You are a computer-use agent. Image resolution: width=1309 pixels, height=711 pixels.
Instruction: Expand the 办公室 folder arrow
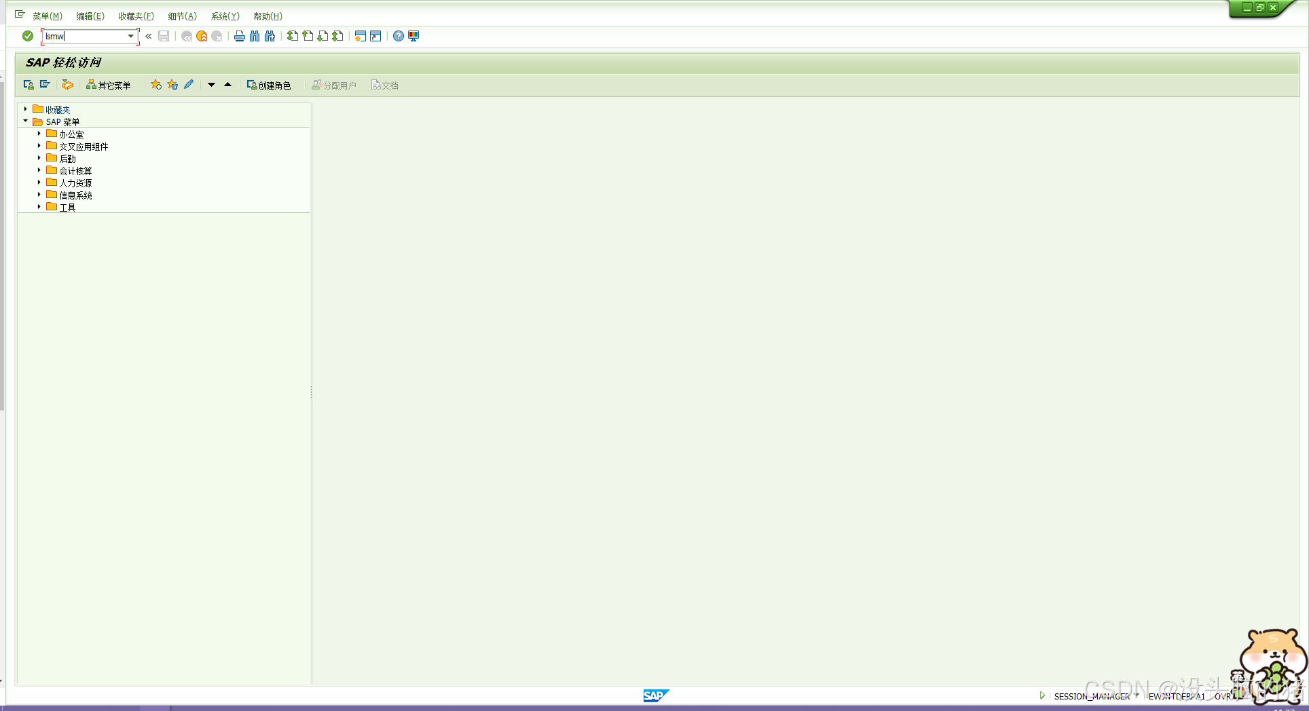[39, 134]
